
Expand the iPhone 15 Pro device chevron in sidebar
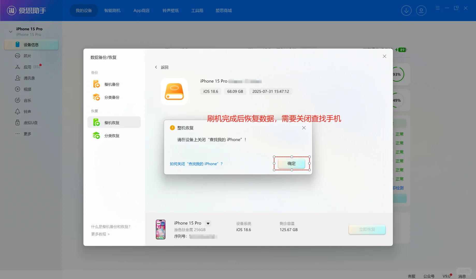(x=10, y=31)
